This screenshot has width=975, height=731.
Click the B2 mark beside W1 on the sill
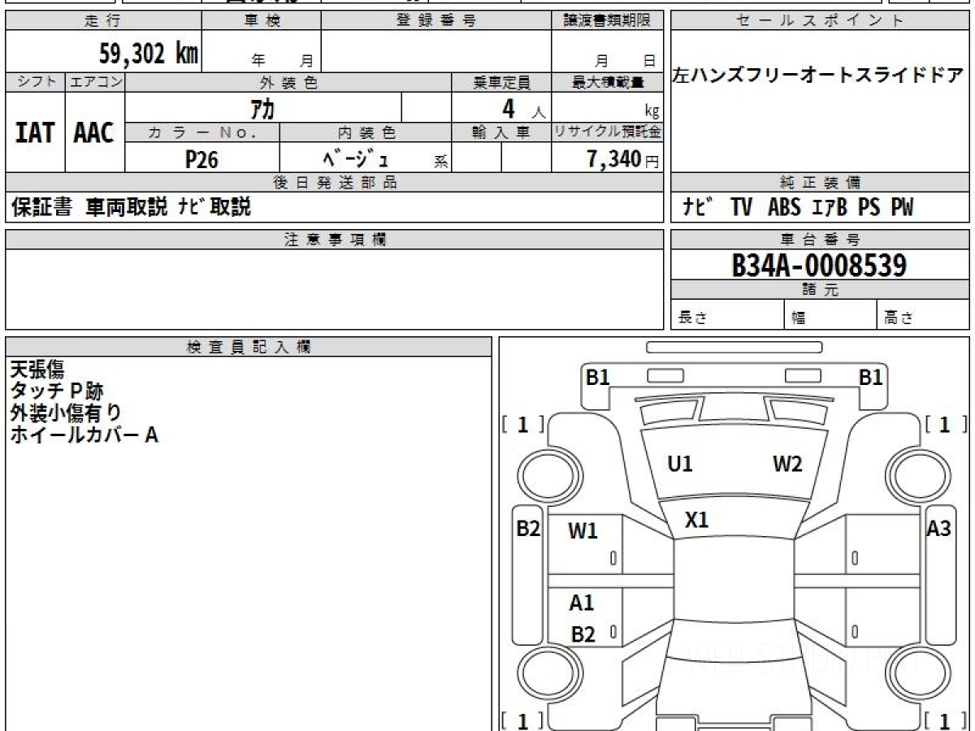[528, 529]
